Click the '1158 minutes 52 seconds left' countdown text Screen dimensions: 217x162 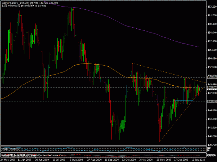(x=24, y=6)
